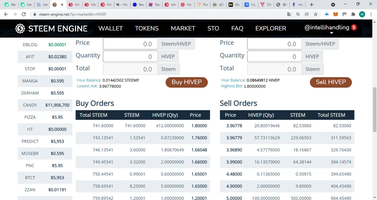
Task: Open a new browser tab with plus
Action: pyautogui.click(x=312, y=5)
